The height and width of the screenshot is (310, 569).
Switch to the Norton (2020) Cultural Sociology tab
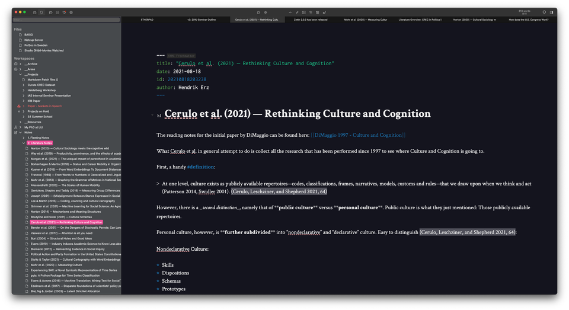point(475,20)
